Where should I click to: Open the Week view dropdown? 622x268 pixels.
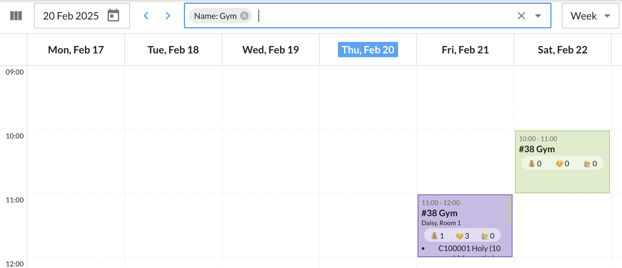590,16
